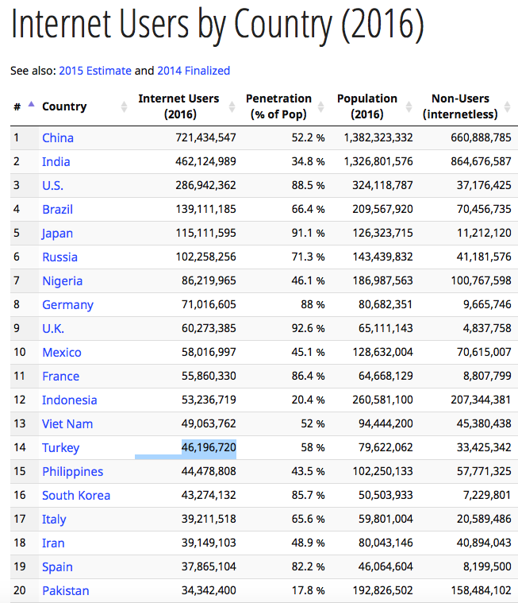Viewport: 518px width, 603px height.
Task: Open the Indonesia link
Action: 69,400
